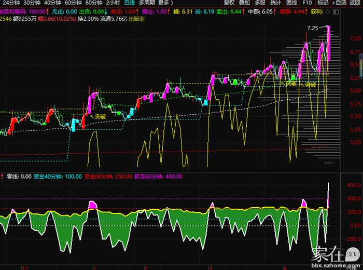
Task: Switch to the 60分钟 period tab
Action: (x=74, y=3)
